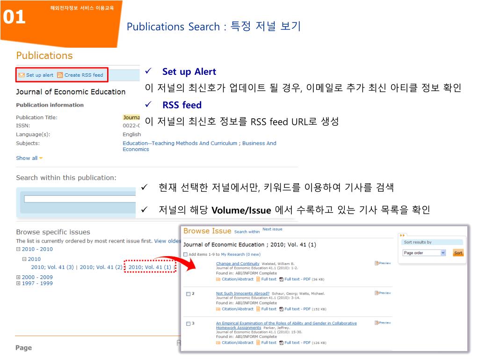This screenshot has height=359, width=479.
Task: Click Full text page icon under Change and Continuity
Action: coord(258,279)
